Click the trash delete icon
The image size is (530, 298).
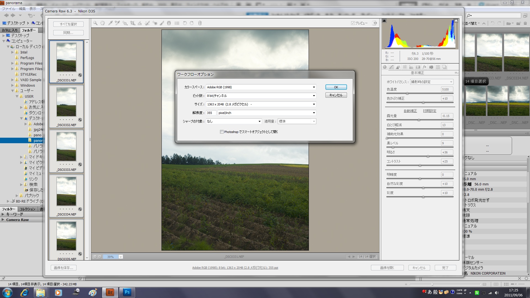(x=200, y=23)
